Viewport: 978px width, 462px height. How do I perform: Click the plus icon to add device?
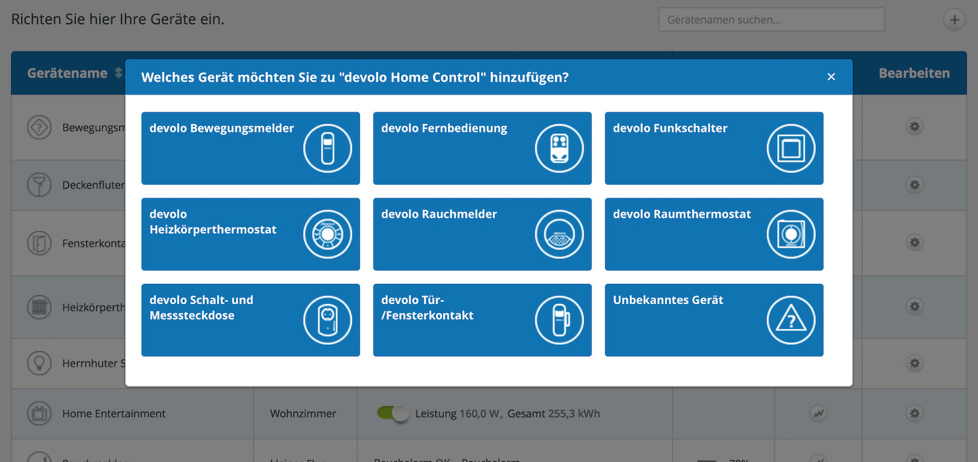pyautogui.click(x=955, y=20)
